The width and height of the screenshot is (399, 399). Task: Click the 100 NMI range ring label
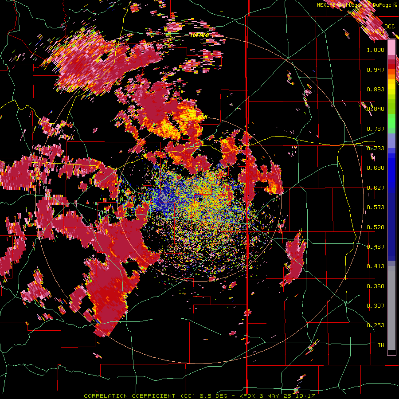point(200,35)
